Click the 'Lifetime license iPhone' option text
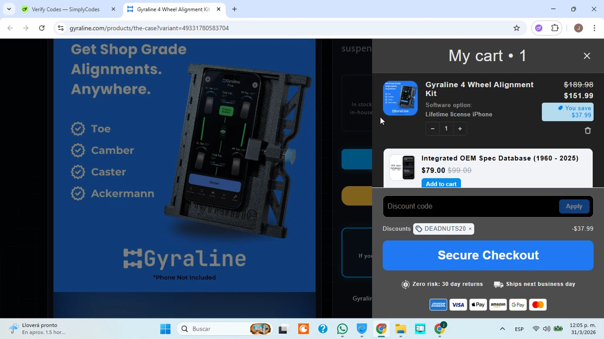The height and width of the screenshot is (339, 604). point(459,114)
